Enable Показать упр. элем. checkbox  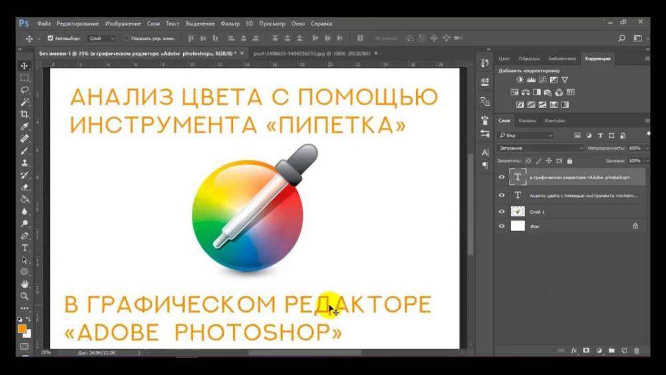tap(126, 38)
